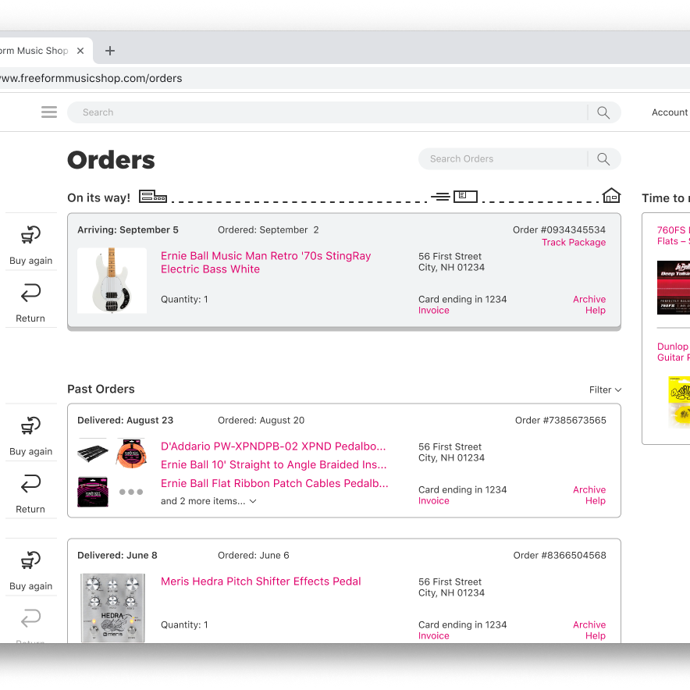Click 'Arriving: September 5' text
This screenshot has height=690, width=690.
pos(127,229)
